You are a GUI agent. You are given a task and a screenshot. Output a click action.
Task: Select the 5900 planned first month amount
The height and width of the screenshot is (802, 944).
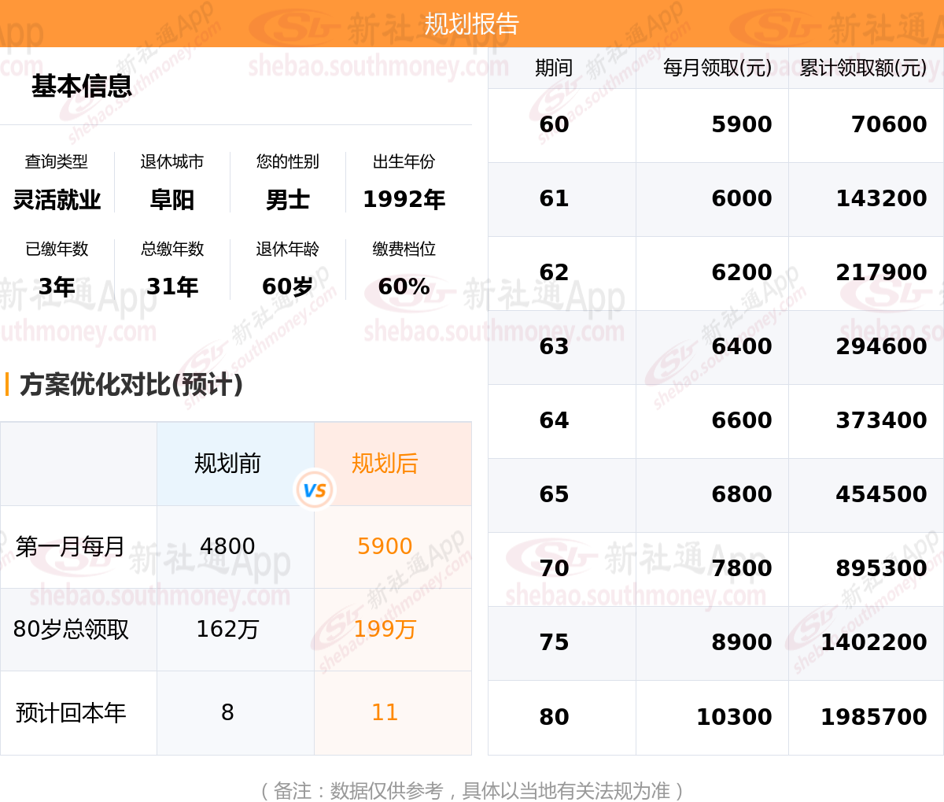(385, 546)
